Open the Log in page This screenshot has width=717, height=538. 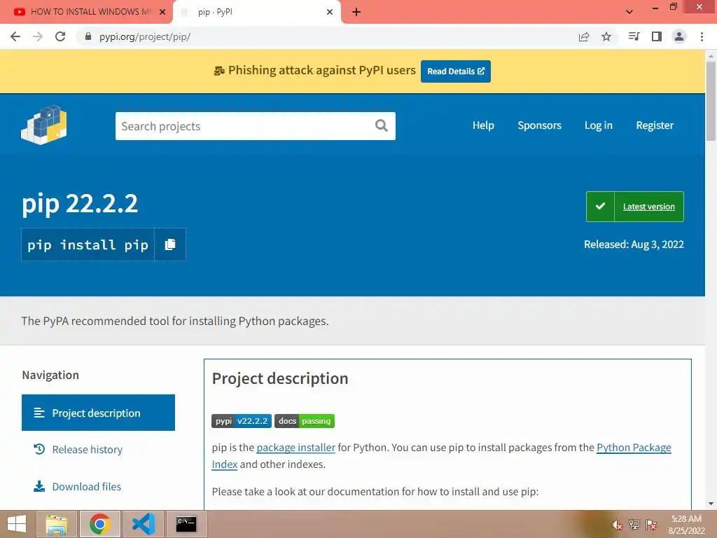click(x=599, y=125)
